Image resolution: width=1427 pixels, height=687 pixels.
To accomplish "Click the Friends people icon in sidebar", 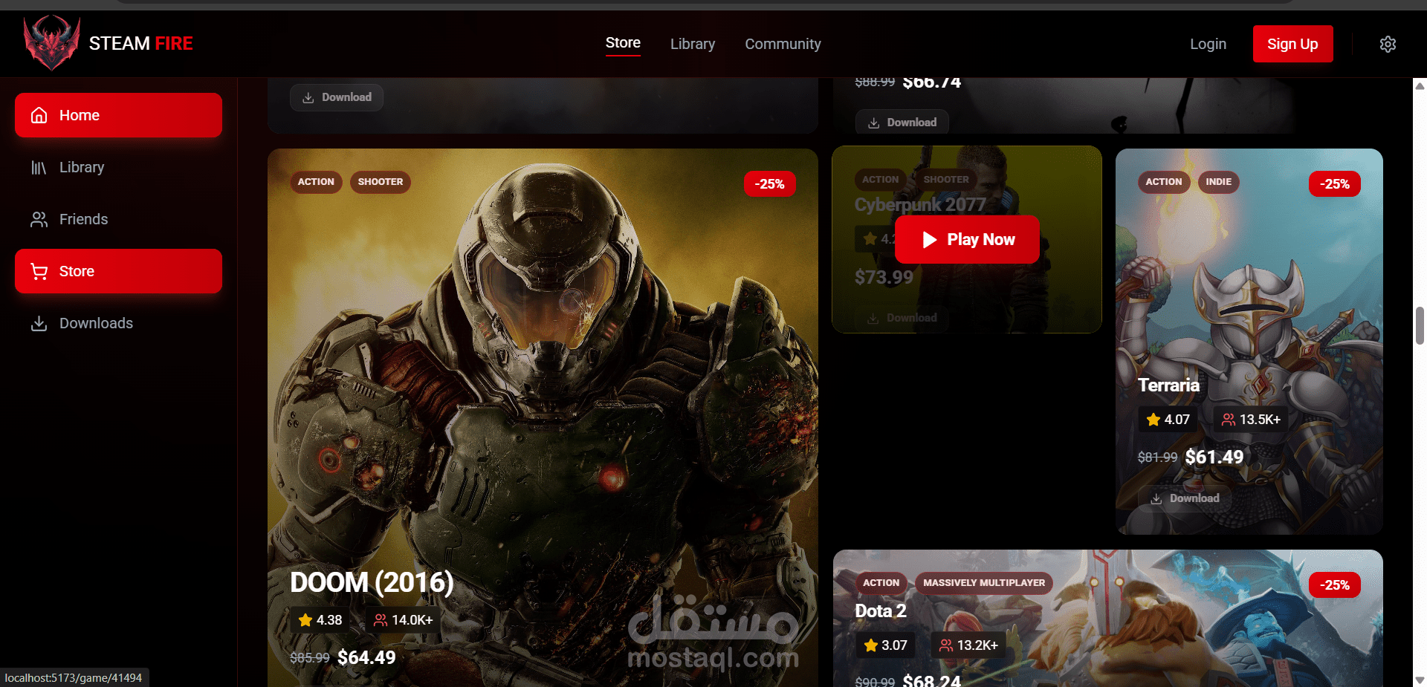I will 39,219.
